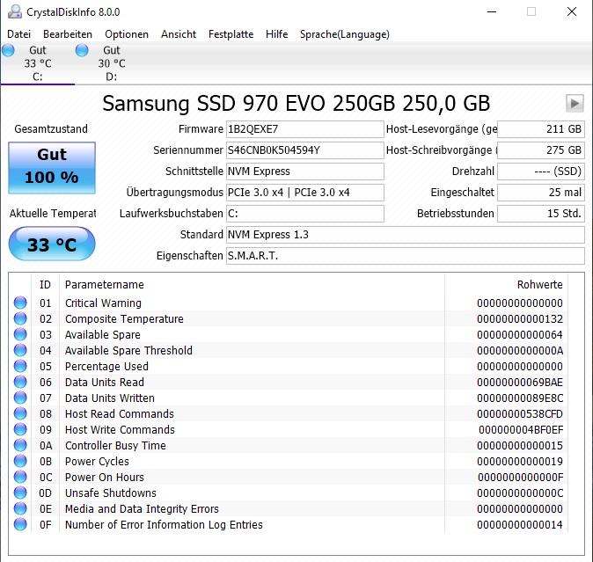Click the orb beside Number of Error Information Log Entries
Screen dimensions: 593x562
(20, 524)
